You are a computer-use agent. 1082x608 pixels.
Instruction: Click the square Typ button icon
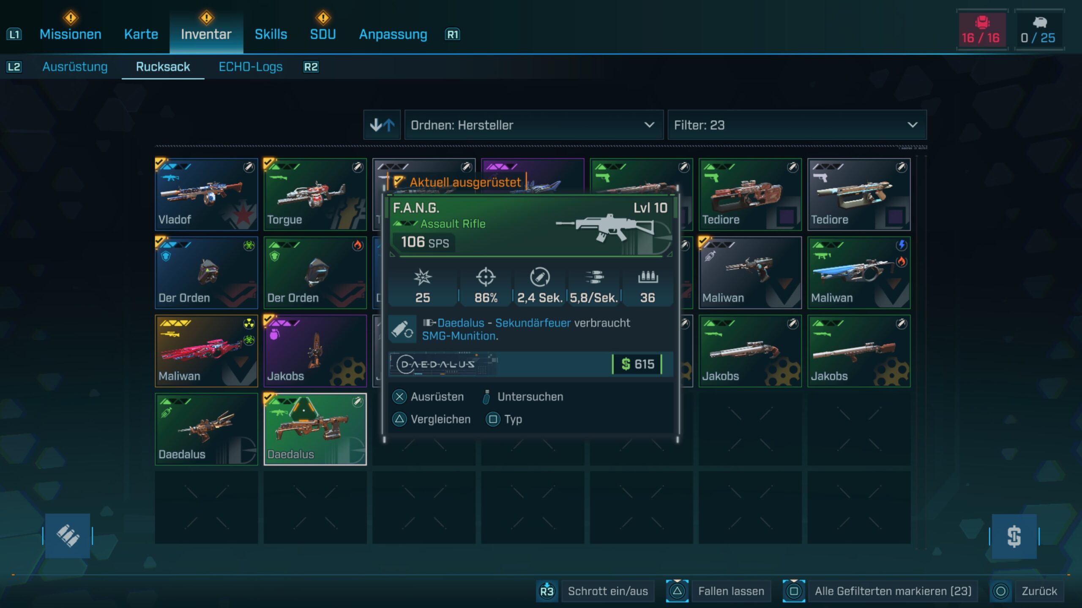click(493, 419)
